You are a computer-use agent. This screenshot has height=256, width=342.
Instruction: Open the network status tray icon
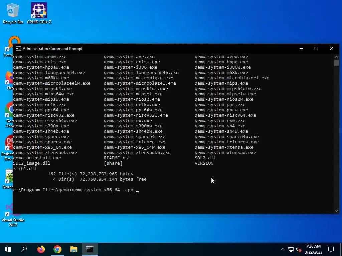coord(291,249)
